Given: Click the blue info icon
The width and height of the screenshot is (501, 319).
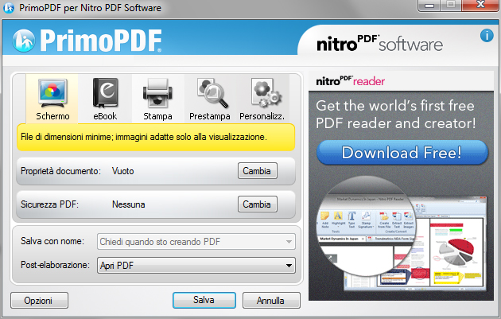Looking at the screenshot, I should (x=487, y=36).
